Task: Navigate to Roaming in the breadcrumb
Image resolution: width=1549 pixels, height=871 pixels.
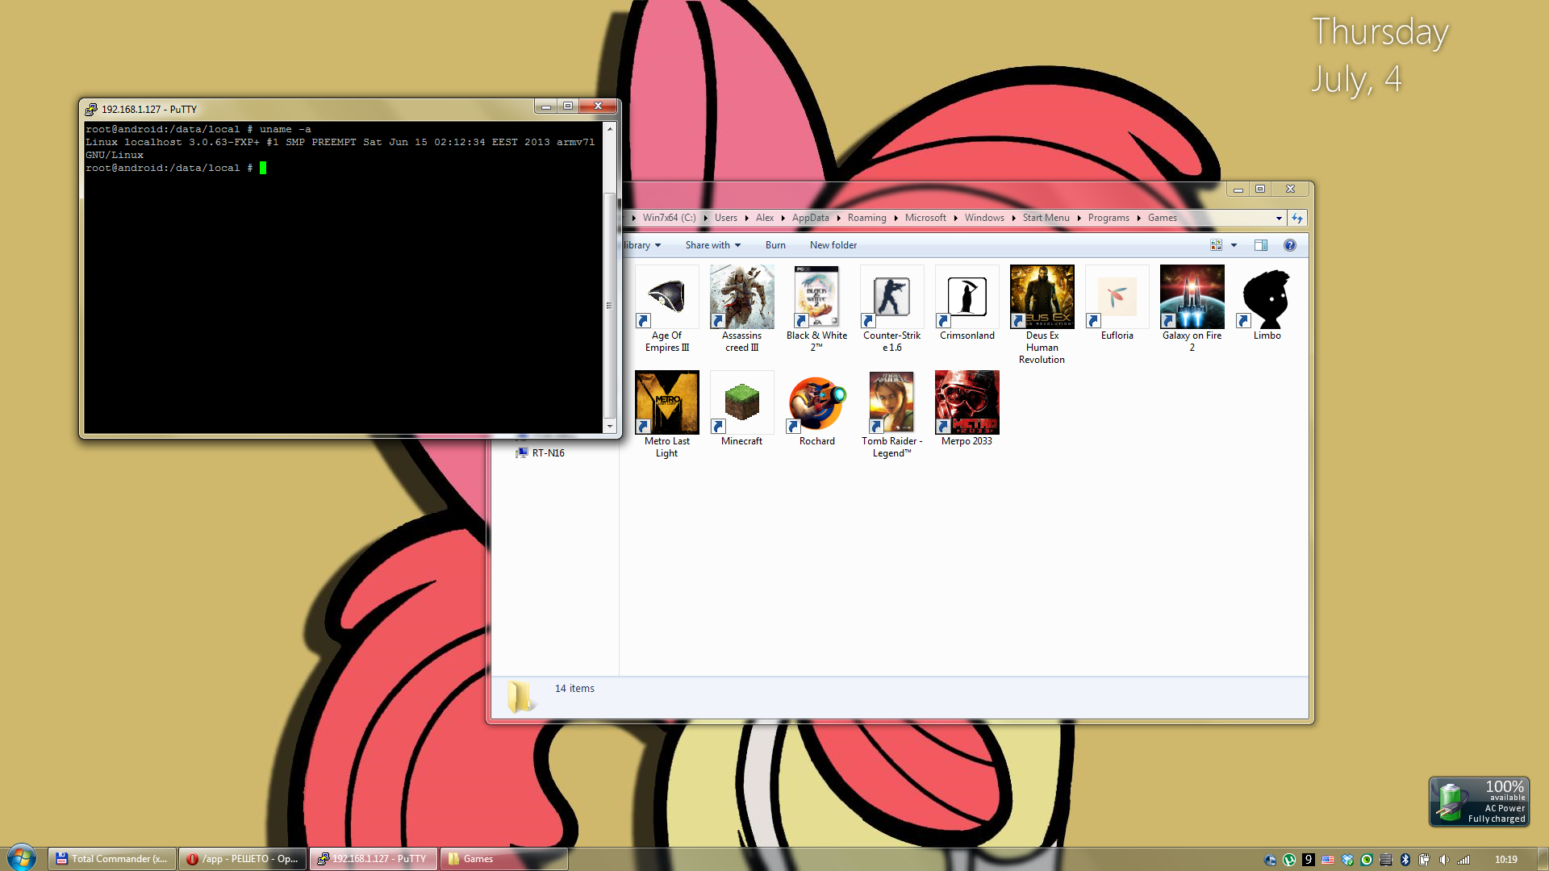Action: [x=866, y=218]
